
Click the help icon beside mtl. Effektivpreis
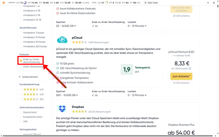point(190,68)
